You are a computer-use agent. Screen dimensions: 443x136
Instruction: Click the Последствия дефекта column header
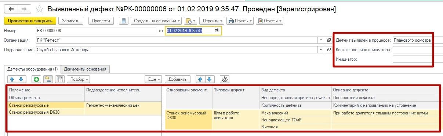385,98
